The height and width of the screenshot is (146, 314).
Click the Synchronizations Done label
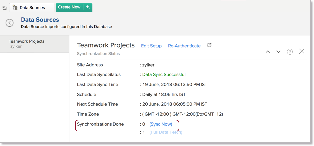pos(101,124)
